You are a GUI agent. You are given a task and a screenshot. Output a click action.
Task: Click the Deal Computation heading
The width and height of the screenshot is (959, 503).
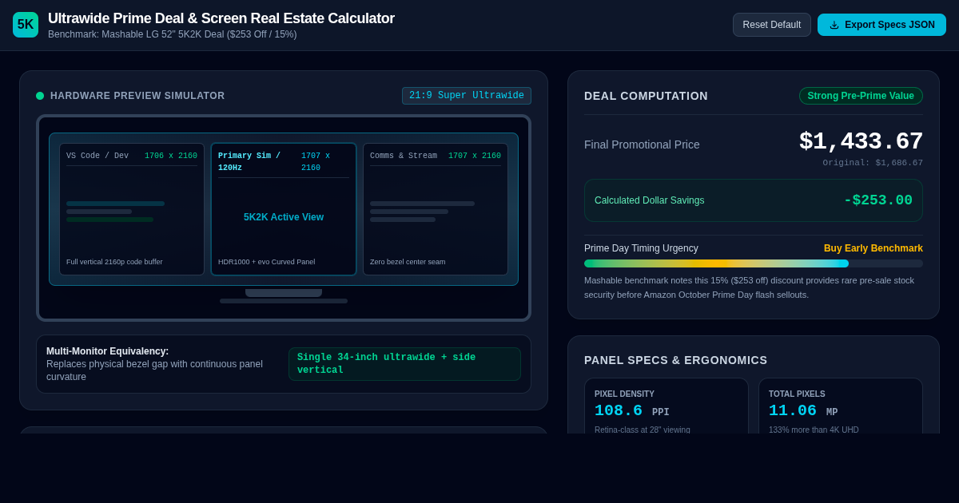point(646,96)
